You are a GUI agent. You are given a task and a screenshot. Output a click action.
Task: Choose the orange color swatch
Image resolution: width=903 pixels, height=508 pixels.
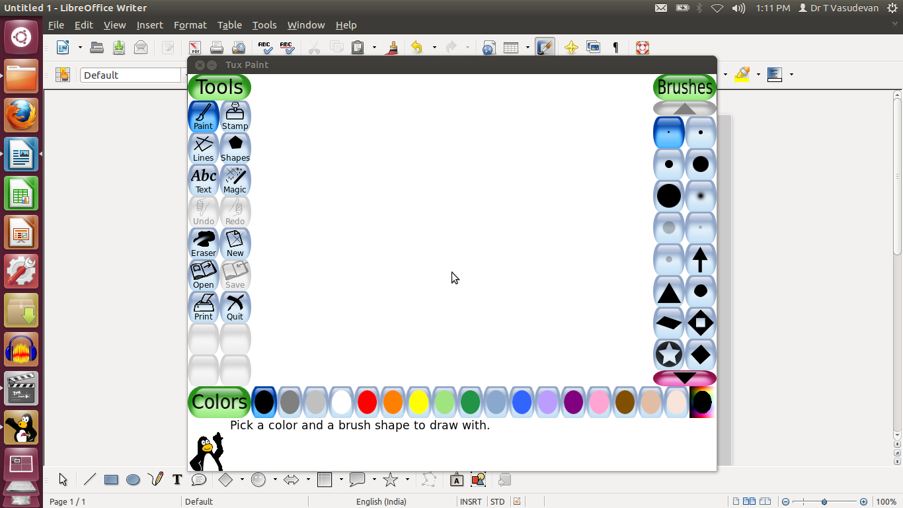393,402
